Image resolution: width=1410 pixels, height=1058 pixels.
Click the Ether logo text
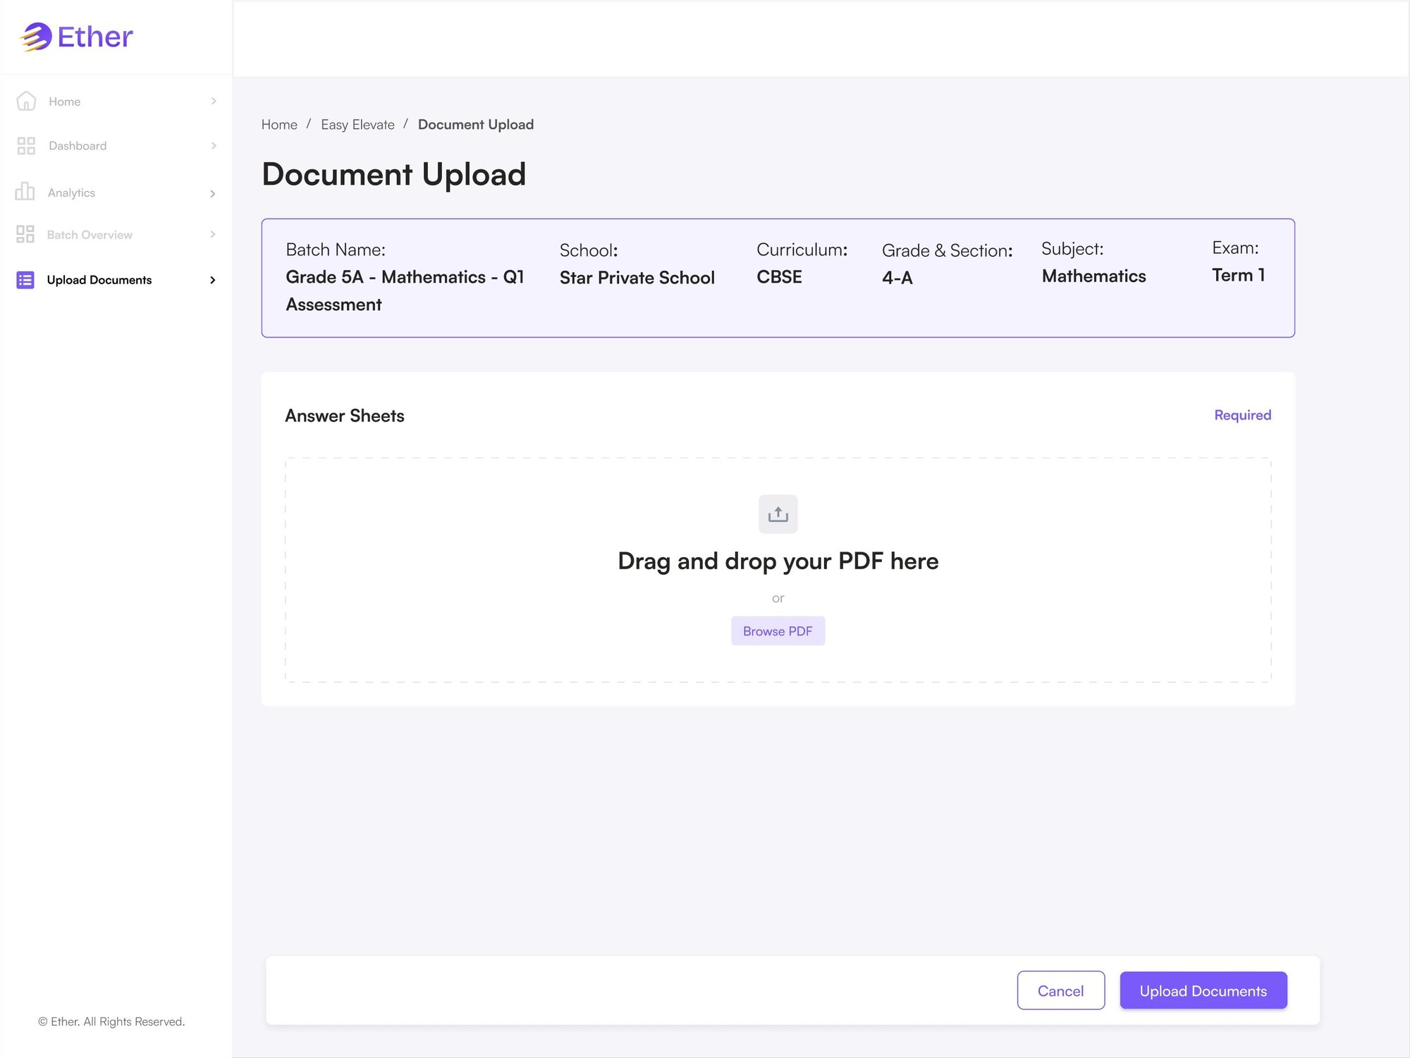(x=95, y=37)
